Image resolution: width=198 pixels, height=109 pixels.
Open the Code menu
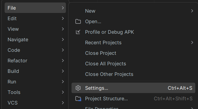35,50
